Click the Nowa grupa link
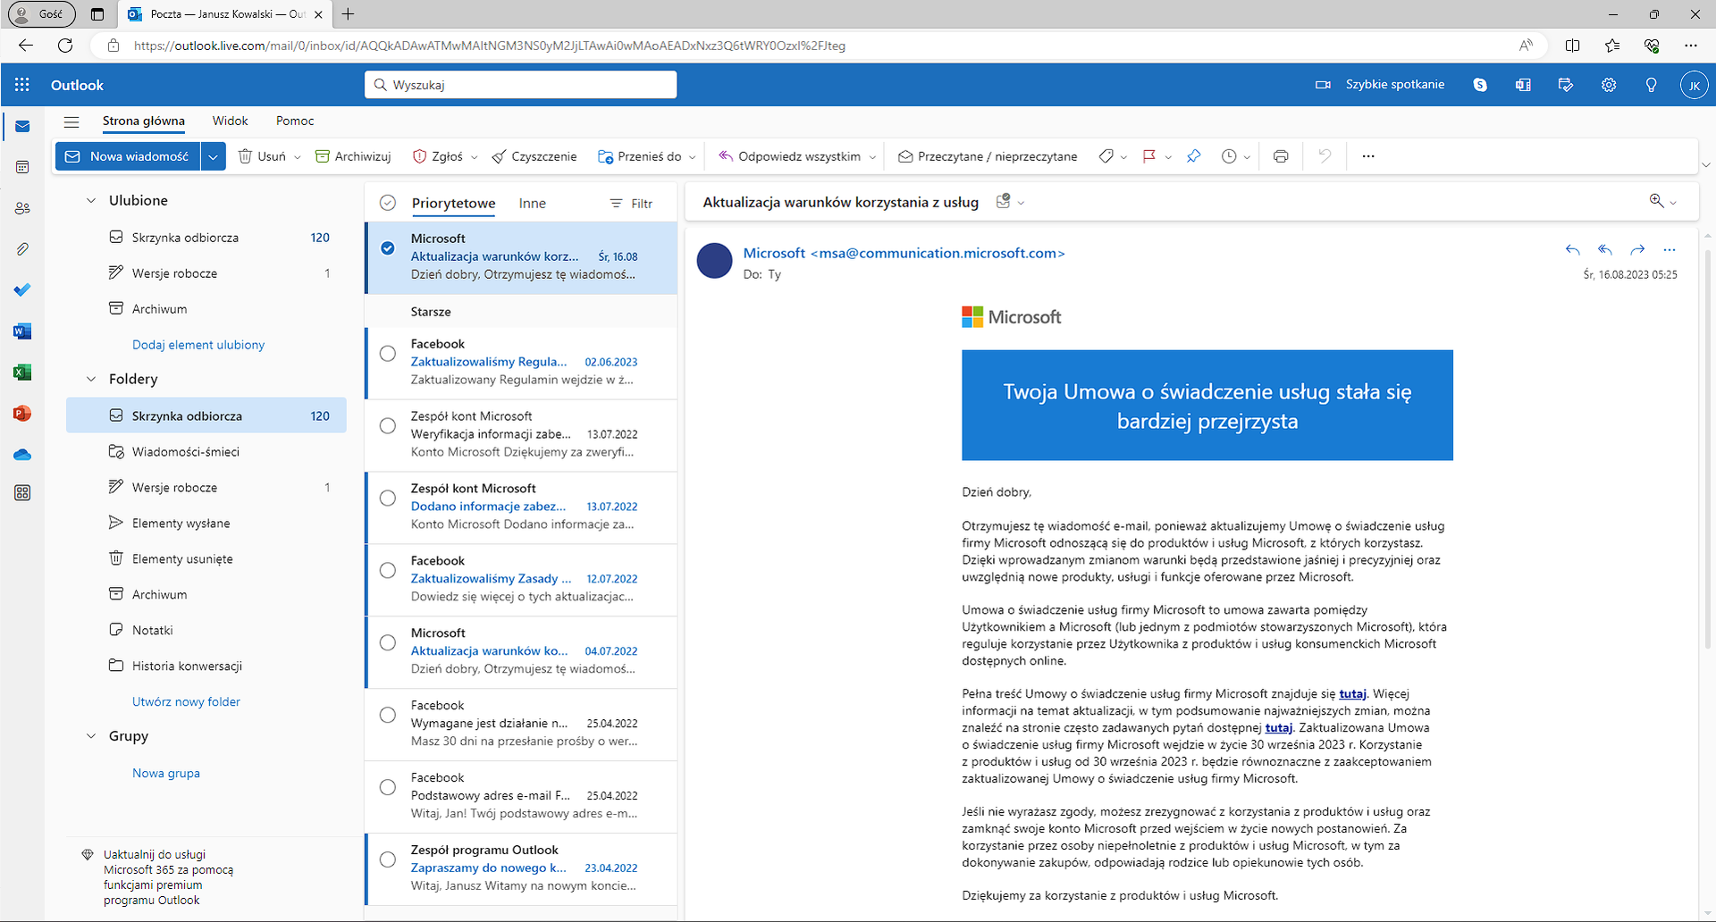 point(166,774)
